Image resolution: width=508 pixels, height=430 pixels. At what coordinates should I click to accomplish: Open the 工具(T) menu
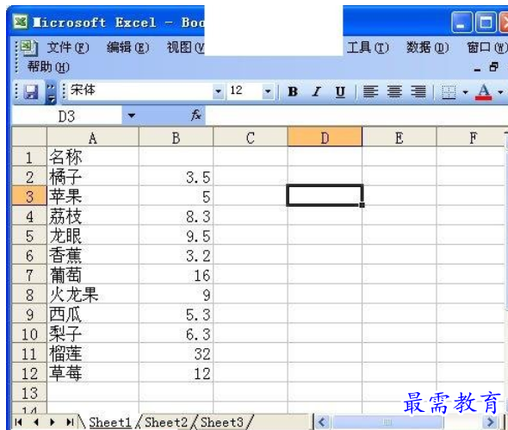[368, 48]
